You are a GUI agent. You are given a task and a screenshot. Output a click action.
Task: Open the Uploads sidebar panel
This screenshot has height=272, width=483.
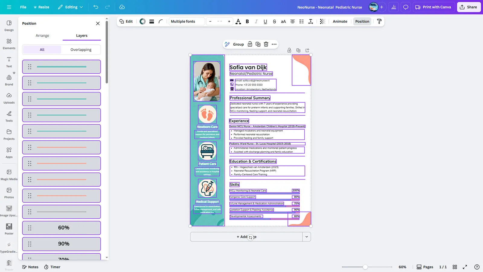(x=9, y=98)
